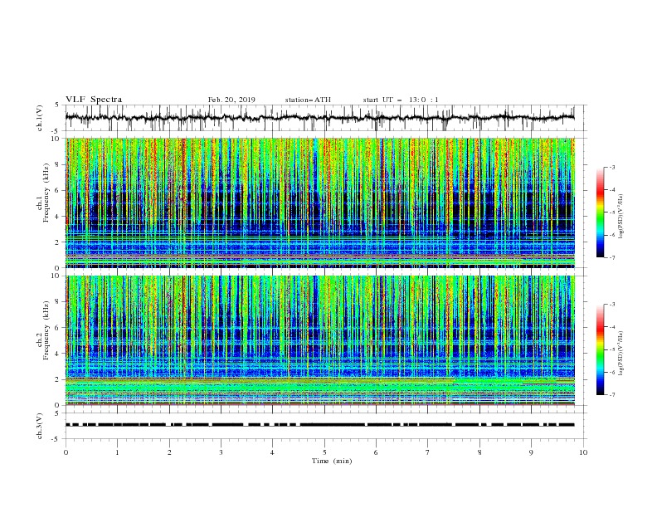Click the ch.2 spectrogram color scale bar
The width and height of the screenshot is (657, 508).
tap(601, 349)
